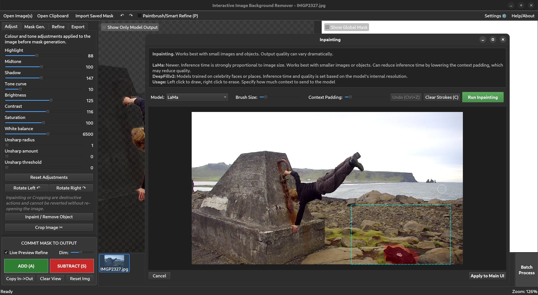Open Image(s) from the menu bar
This screenshot has height=295, width=538.
pyautogui.click(x=18, y=16)
